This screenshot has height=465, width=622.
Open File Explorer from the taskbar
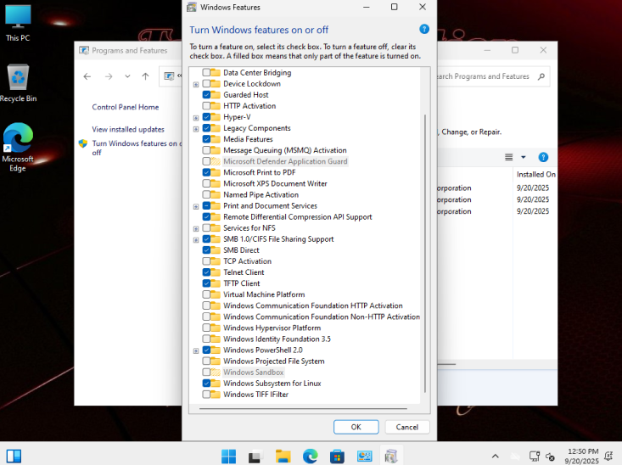[283, 457]
